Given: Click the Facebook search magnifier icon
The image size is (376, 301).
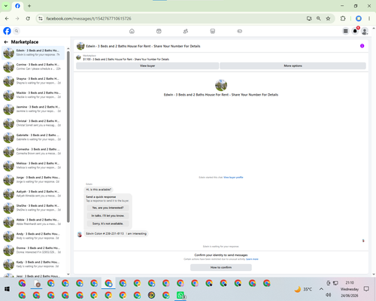Looking at the screenshot, I should 17,31.
